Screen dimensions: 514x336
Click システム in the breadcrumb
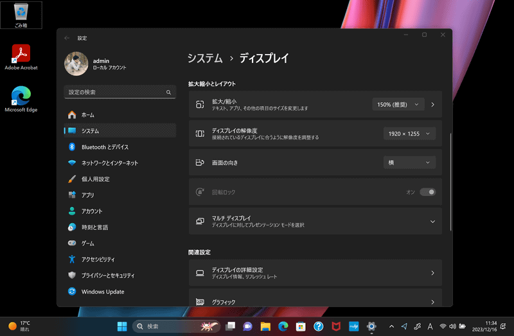[205, 58]
